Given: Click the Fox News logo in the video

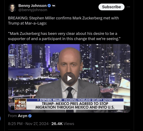Looking at the screenshot, I should point(21,103).
